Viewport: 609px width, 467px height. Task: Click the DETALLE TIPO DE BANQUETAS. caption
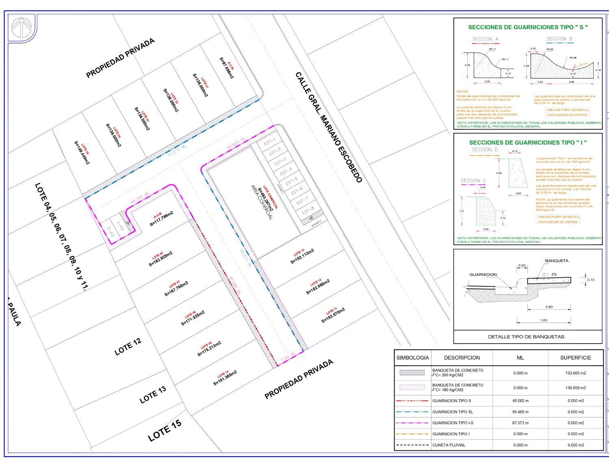pyautogui.click(x=527, y=337)
